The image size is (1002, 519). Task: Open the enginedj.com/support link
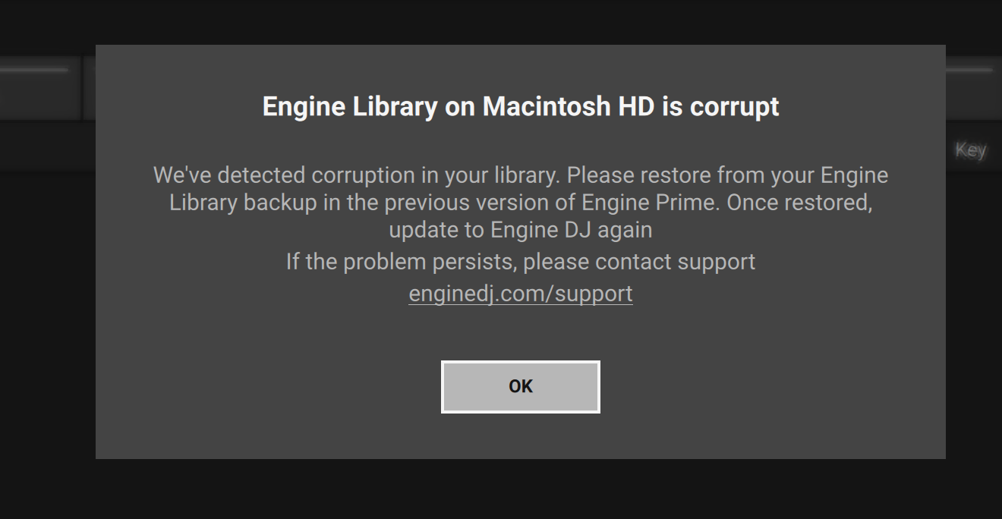521,294
